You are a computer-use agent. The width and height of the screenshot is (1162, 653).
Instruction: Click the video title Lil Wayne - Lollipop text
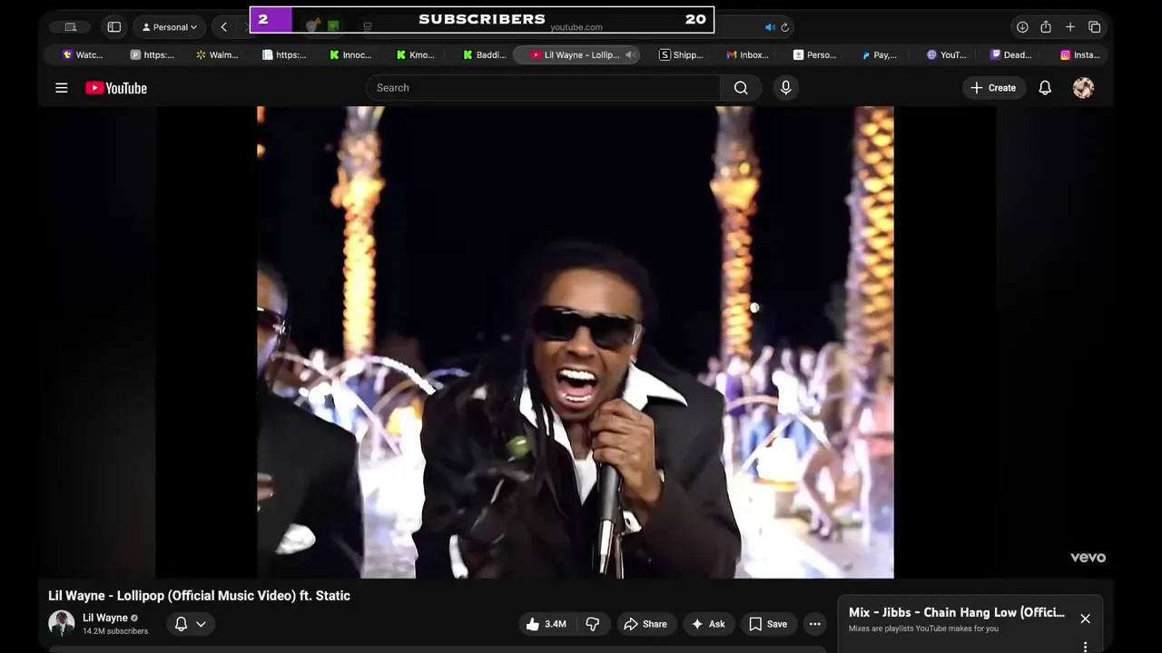pyautogui.click(x=199, y=596)
